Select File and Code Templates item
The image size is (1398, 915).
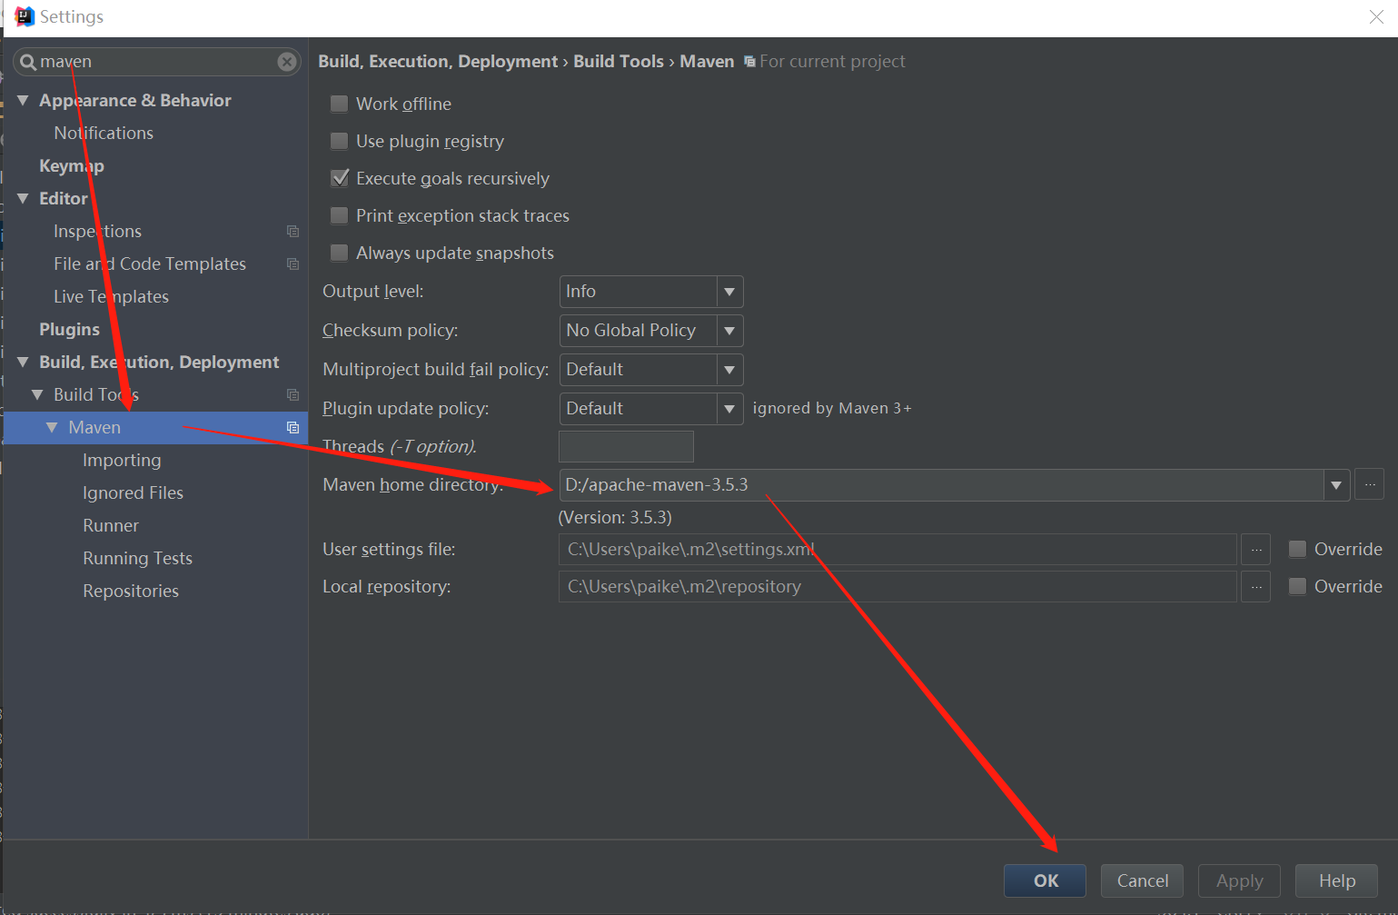pyautogui.click(x=150, y=264)
